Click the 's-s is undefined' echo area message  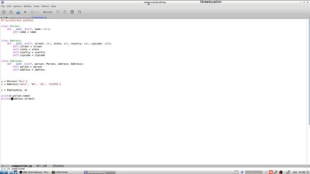coord(13,169)
